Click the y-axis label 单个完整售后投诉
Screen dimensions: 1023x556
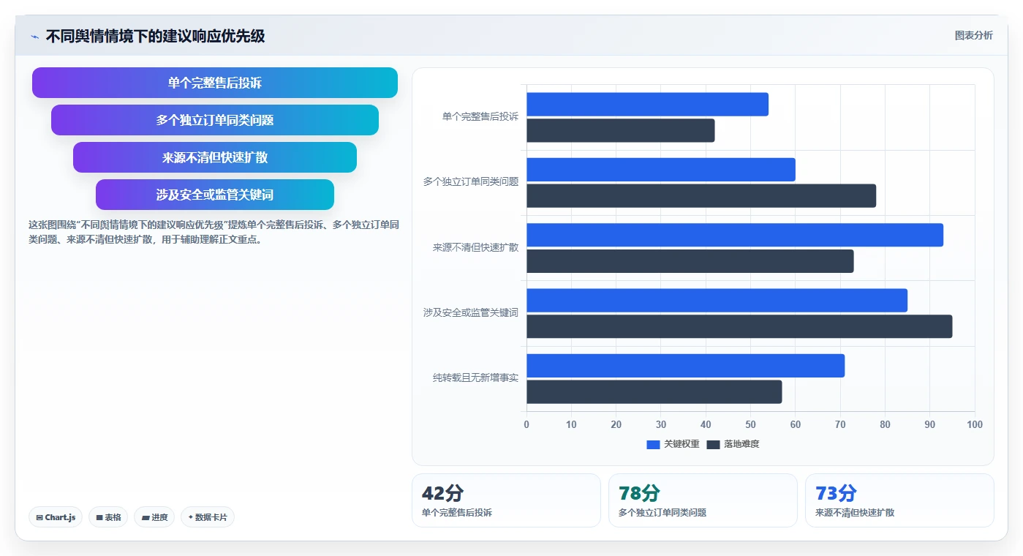[480, 116]
